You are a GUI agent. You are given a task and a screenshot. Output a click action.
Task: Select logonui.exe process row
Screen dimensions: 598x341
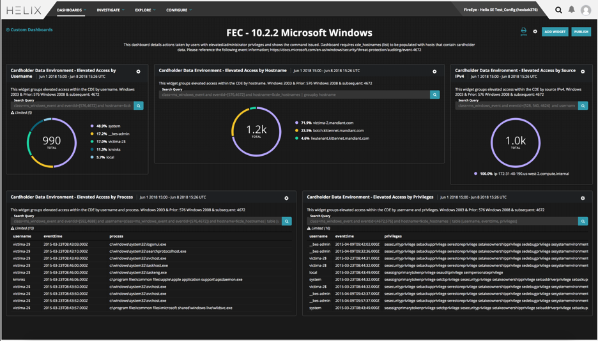click(x=151, y=244)
